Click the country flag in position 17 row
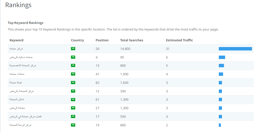Viewport: 260px width, 132px height. [73, 117]
